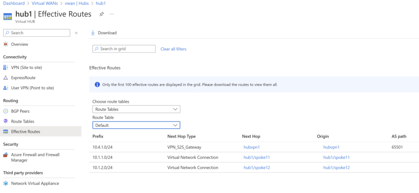This screenshot has height=193, width=419.
Task: Click the Network Virtual Appliance icon
Action: (6, 184)
